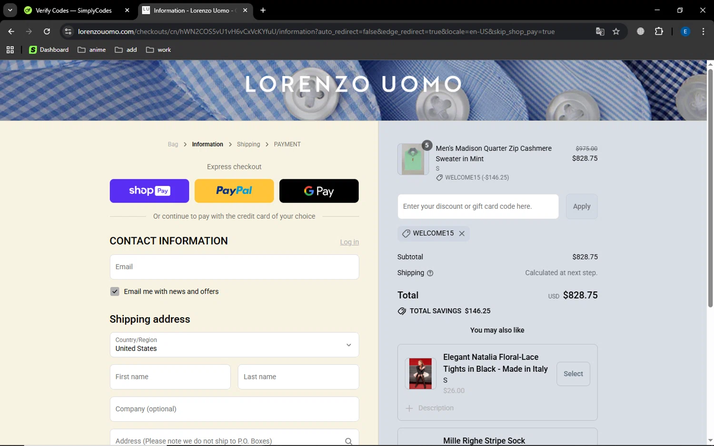714x446 pixels.
Task: Click the Log in link
Action: pyautogui.click(x=349, y=242)
